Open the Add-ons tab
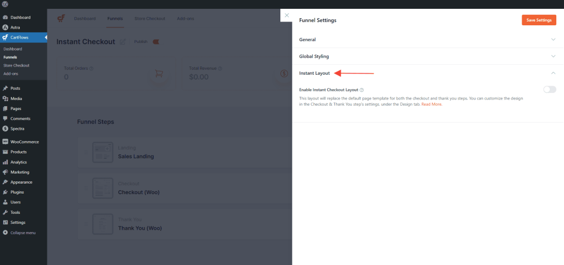564x265 pixels. click(x=186, y=19)
